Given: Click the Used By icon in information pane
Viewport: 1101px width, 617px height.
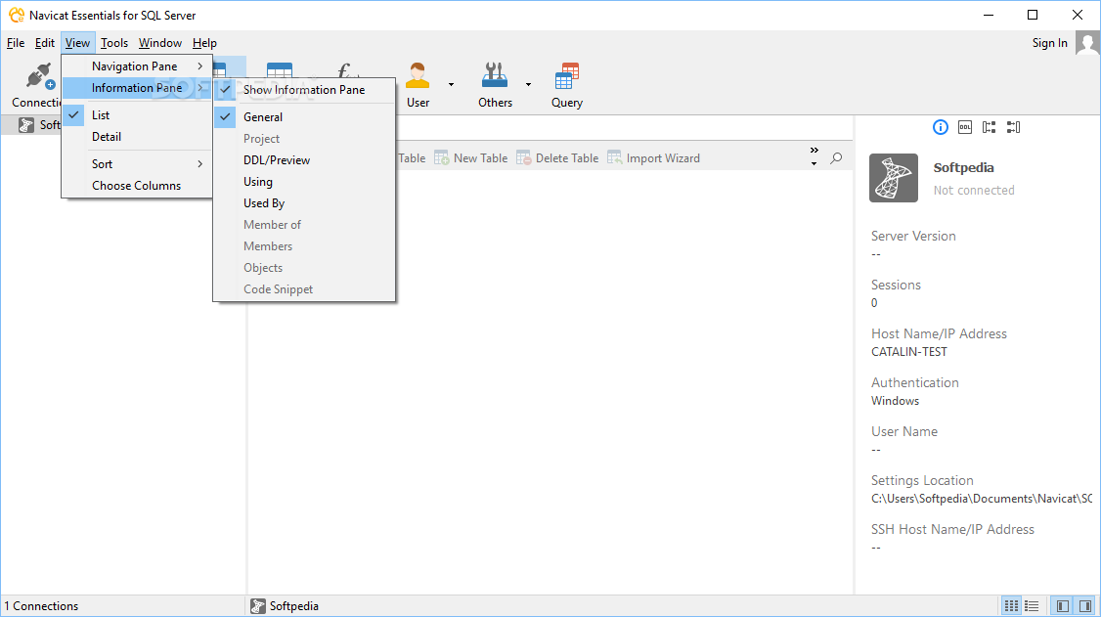Looking at the screenshot, I should pos(1013,127).
